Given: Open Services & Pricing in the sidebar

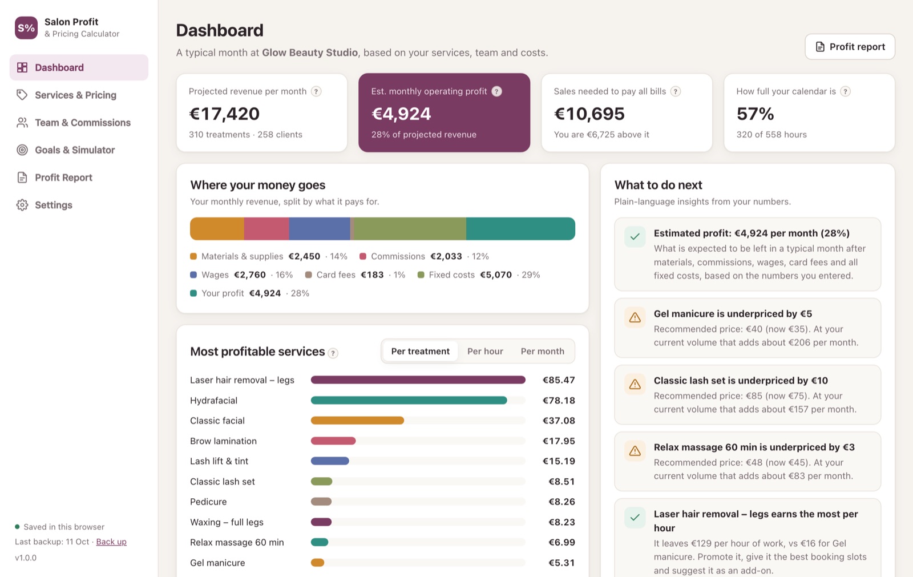Looking at the screenshot, I should [79, 95].
